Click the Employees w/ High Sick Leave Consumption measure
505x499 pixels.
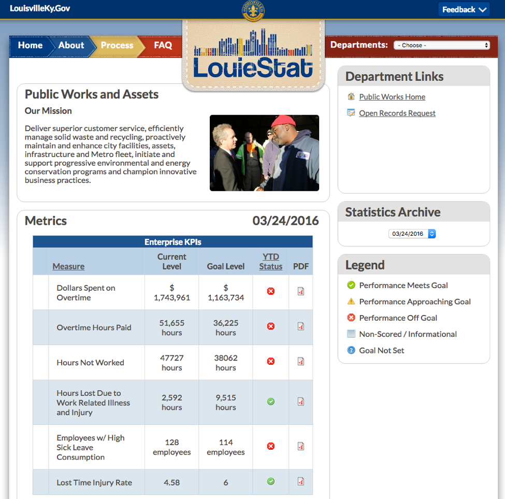click(x=91, y=448)
